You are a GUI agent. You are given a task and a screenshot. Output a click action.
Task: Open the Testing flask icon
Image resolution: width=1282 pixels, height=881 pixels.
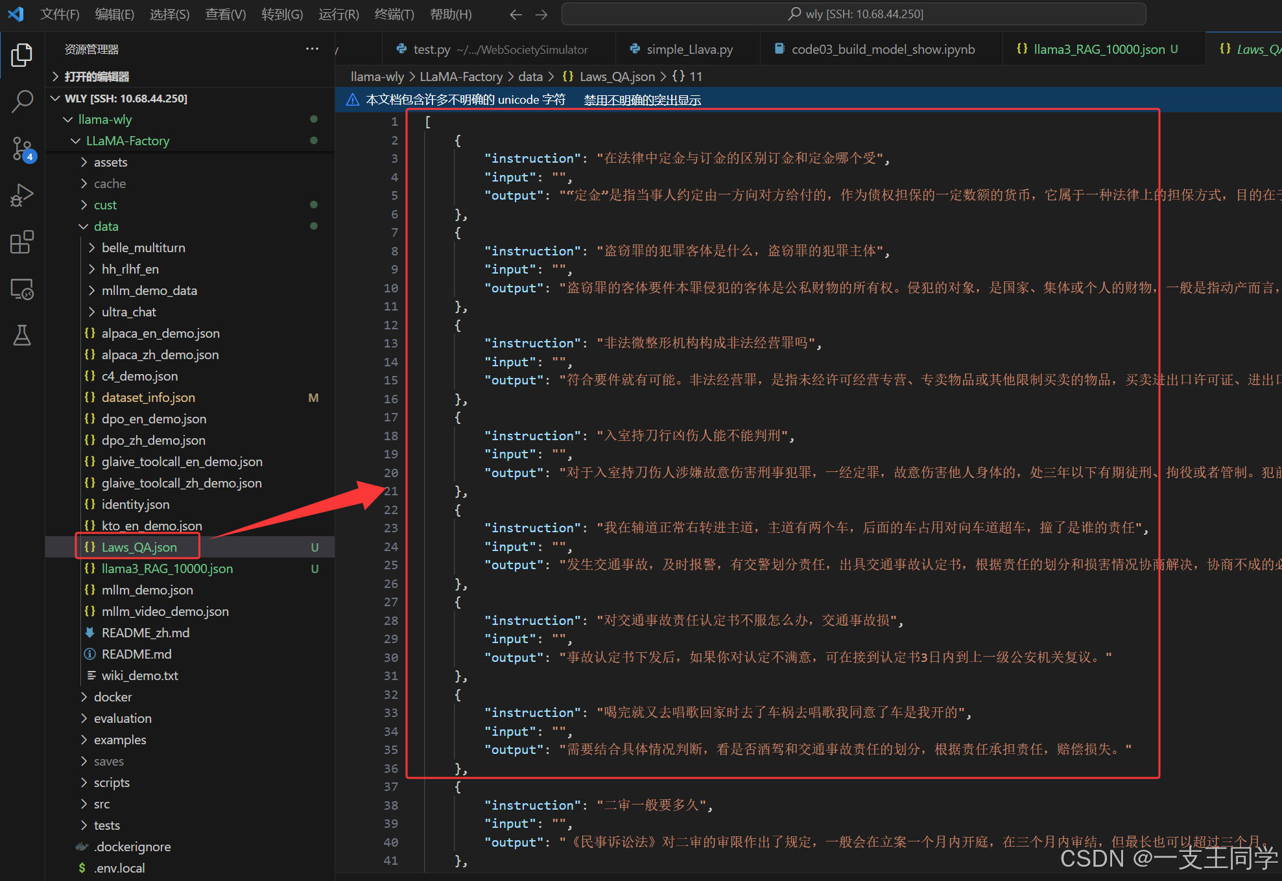[22, 336]
